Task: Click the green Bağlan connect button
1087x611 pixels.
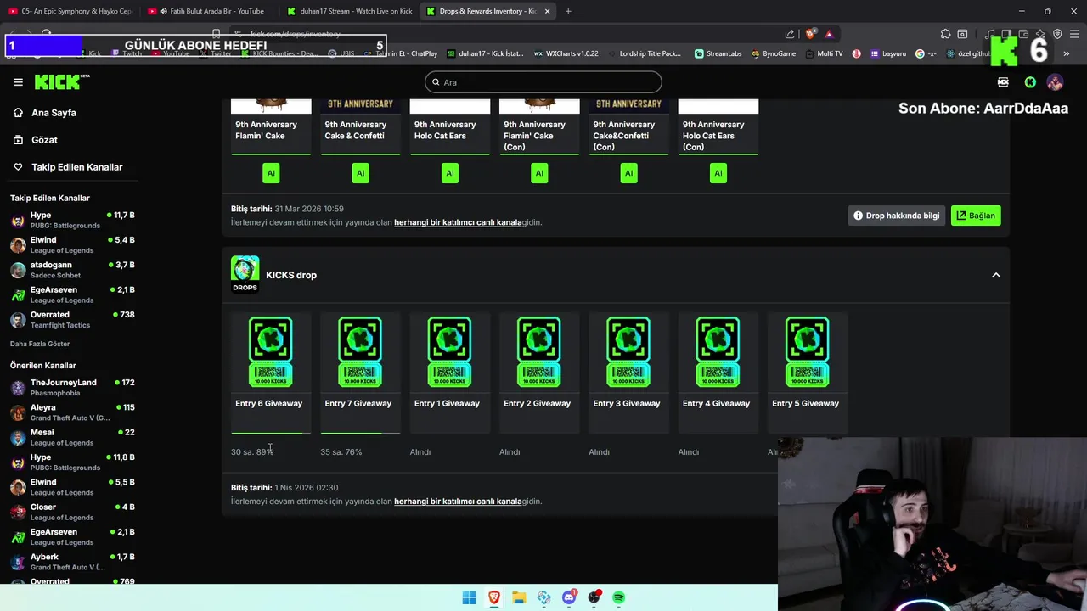Action: [x=976, y=216]
